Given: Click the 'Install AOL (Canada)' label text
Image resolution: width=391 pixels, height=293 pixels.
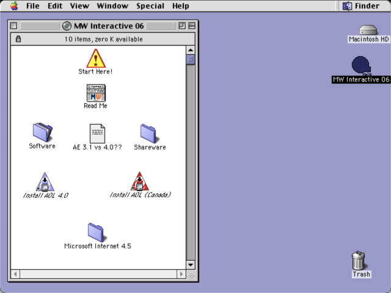Looking at the screenshot, I should [141, 195].
